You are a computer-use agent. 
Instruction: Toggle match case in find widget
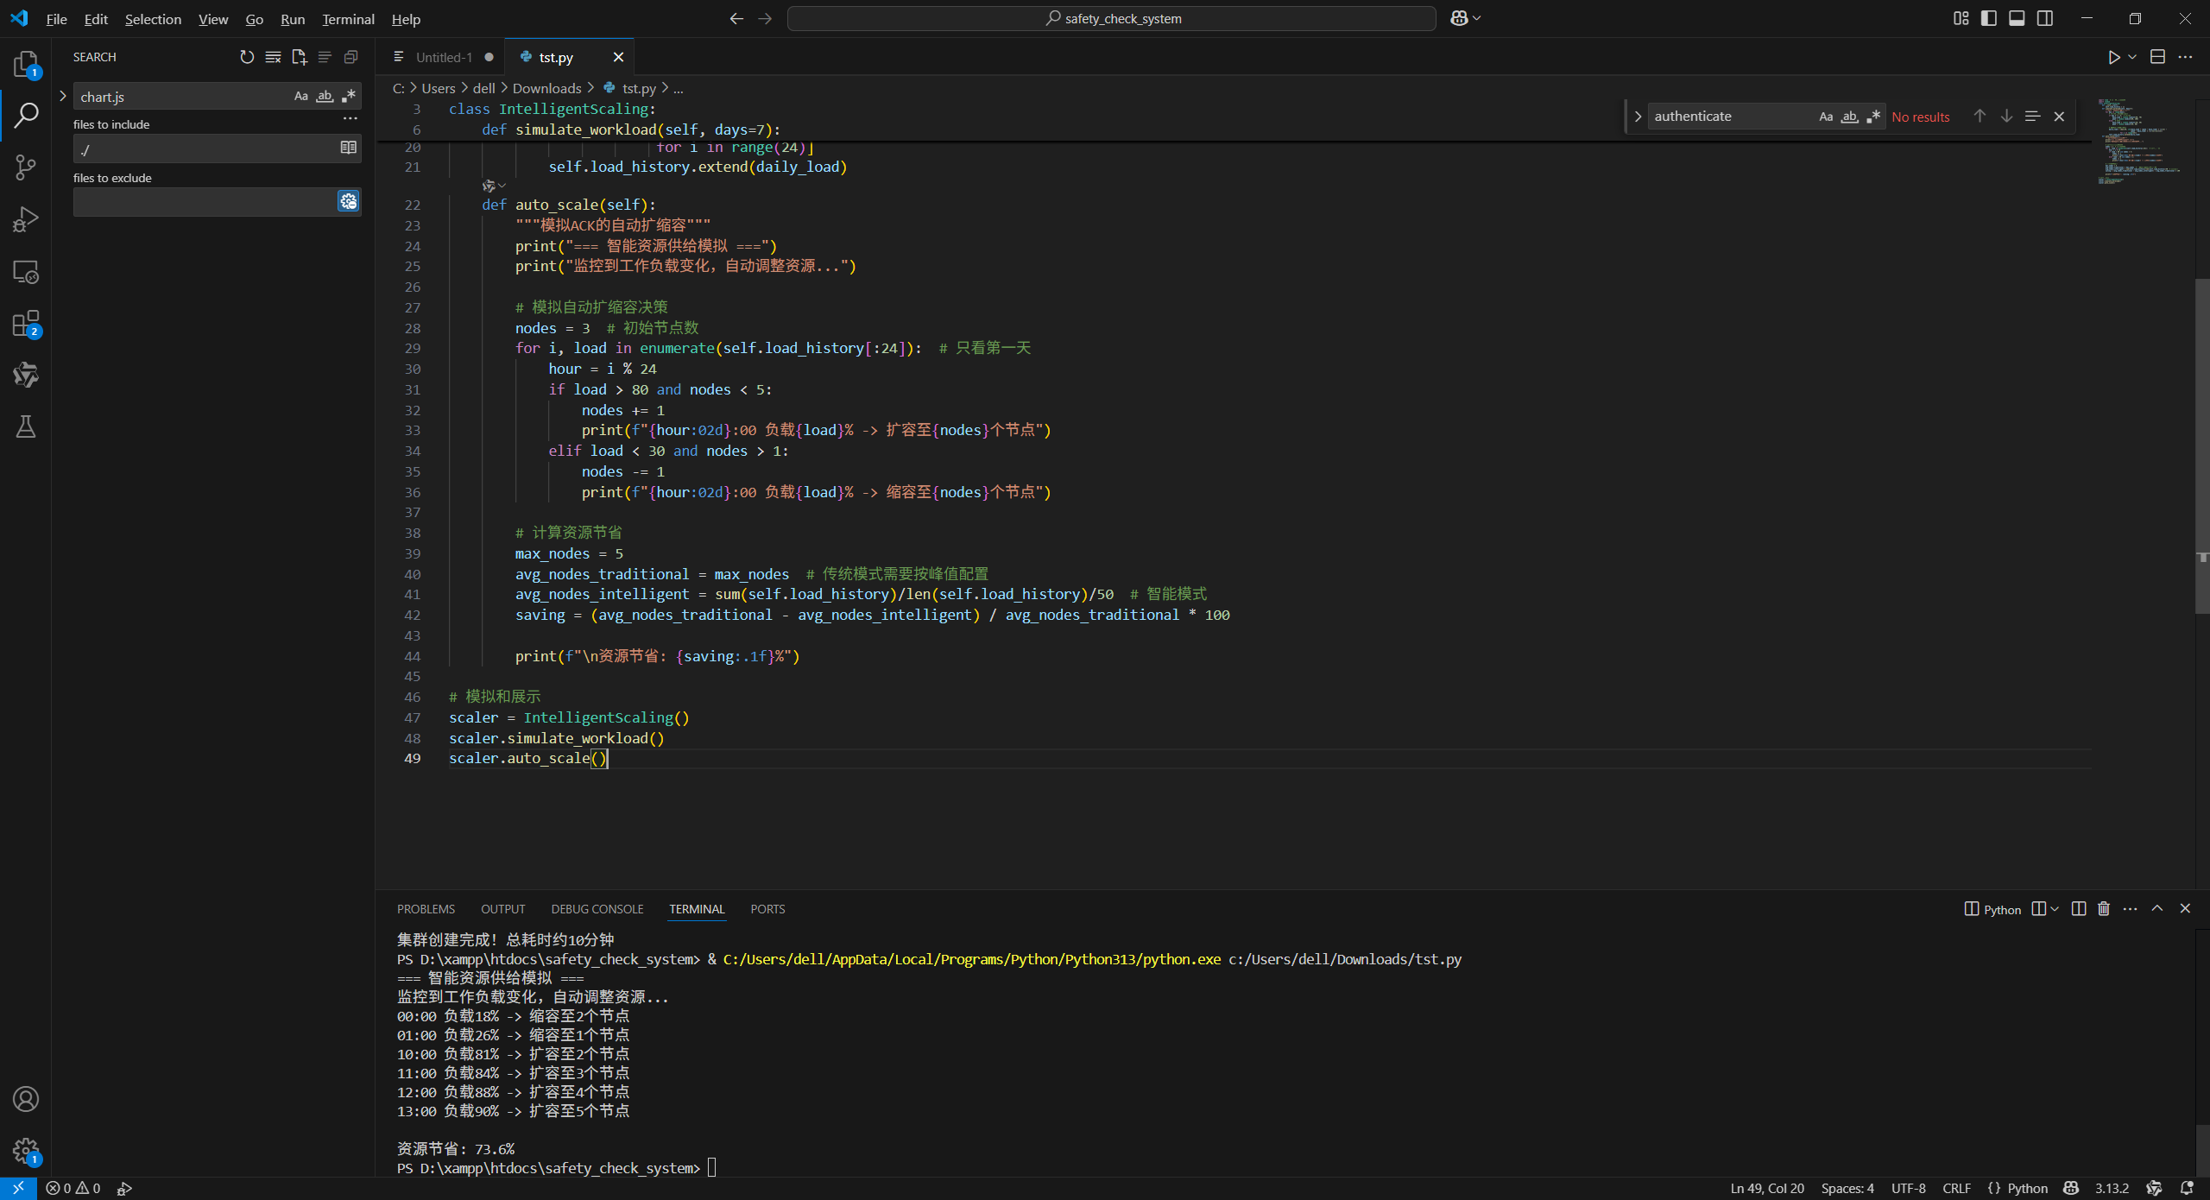(1826, 117)
